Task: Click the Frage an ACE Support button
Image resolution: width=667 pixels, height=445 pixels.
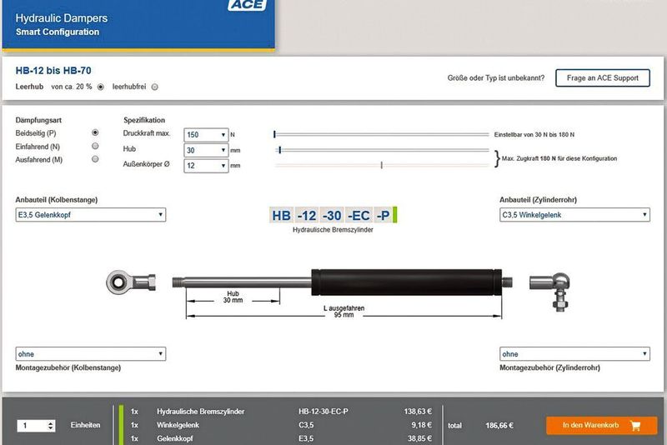Action: 603,77
